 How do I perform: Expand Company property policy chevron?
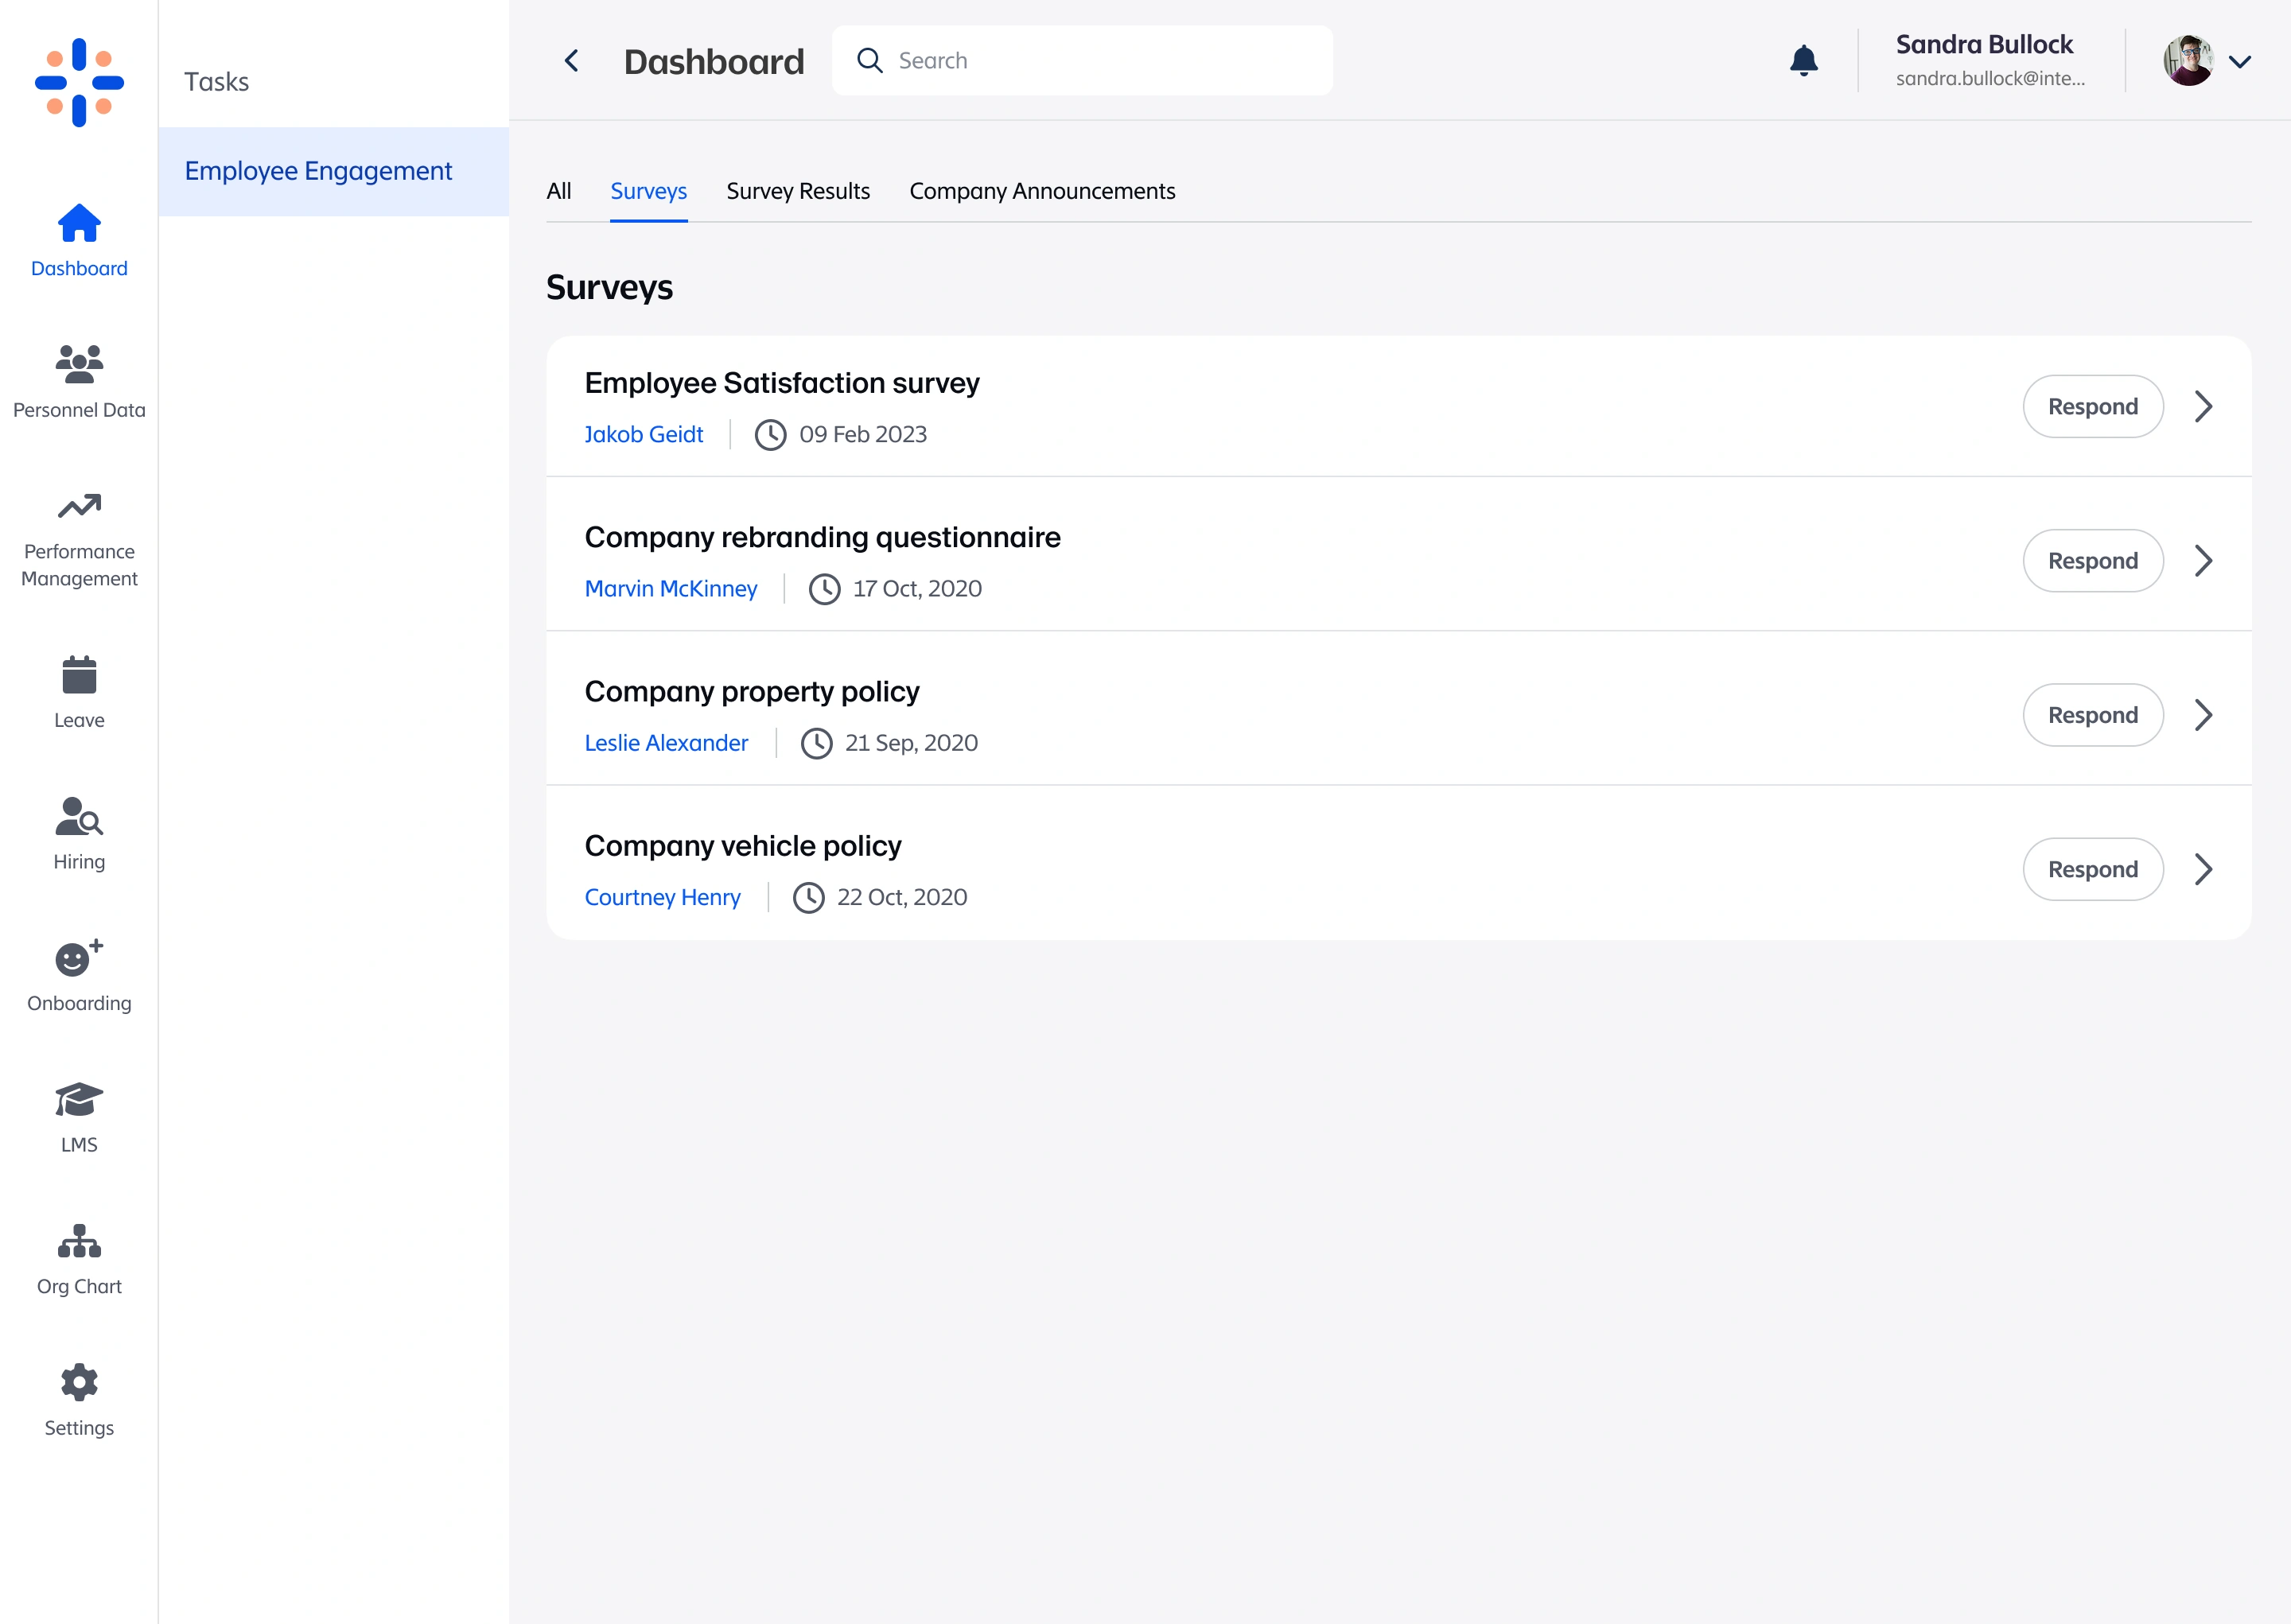pos(2203,715)
